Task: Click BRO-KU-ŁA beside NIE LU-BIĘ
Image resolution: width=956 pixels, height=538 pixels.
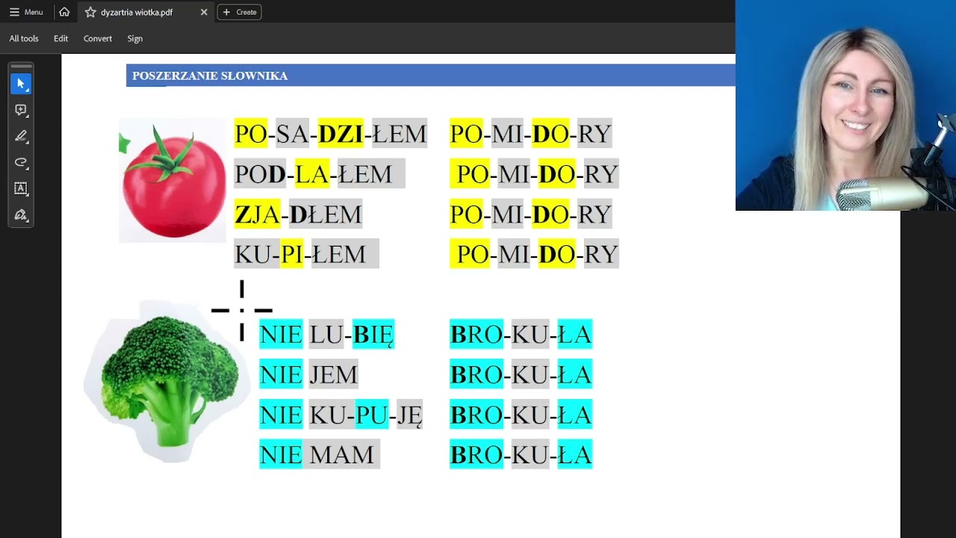Action: click(521, 334)
